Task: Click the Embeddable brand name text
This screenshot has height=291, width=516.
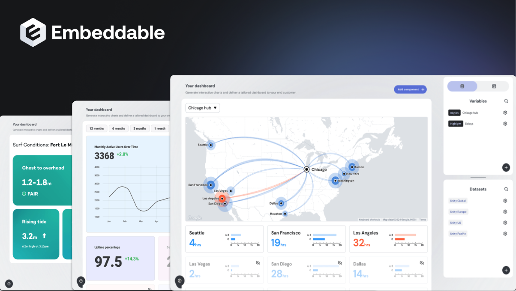Action: click(108, 33)
